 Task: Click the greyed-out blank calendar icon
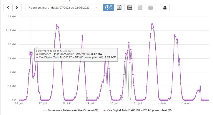pos(150,8)
